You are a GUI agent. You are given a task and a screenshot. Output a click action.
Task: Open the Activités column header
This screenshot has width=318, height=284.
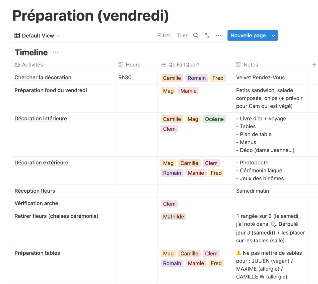pos(32,65)
